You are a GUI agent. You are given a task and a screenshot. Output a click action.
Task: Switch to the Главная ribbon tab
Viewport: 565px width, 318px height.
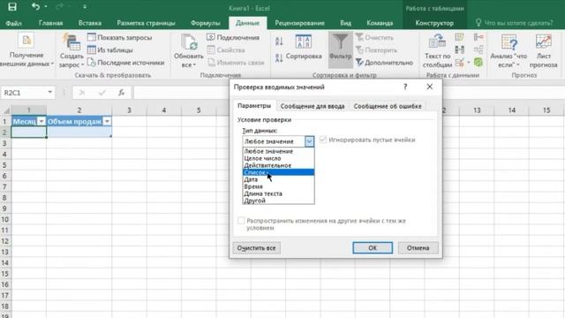point(51,23)
